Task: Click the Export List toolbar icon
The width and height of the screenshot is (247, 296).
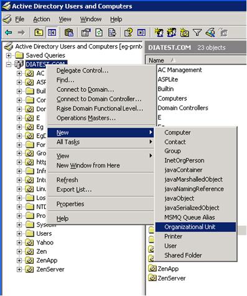Action: [112, 33]
